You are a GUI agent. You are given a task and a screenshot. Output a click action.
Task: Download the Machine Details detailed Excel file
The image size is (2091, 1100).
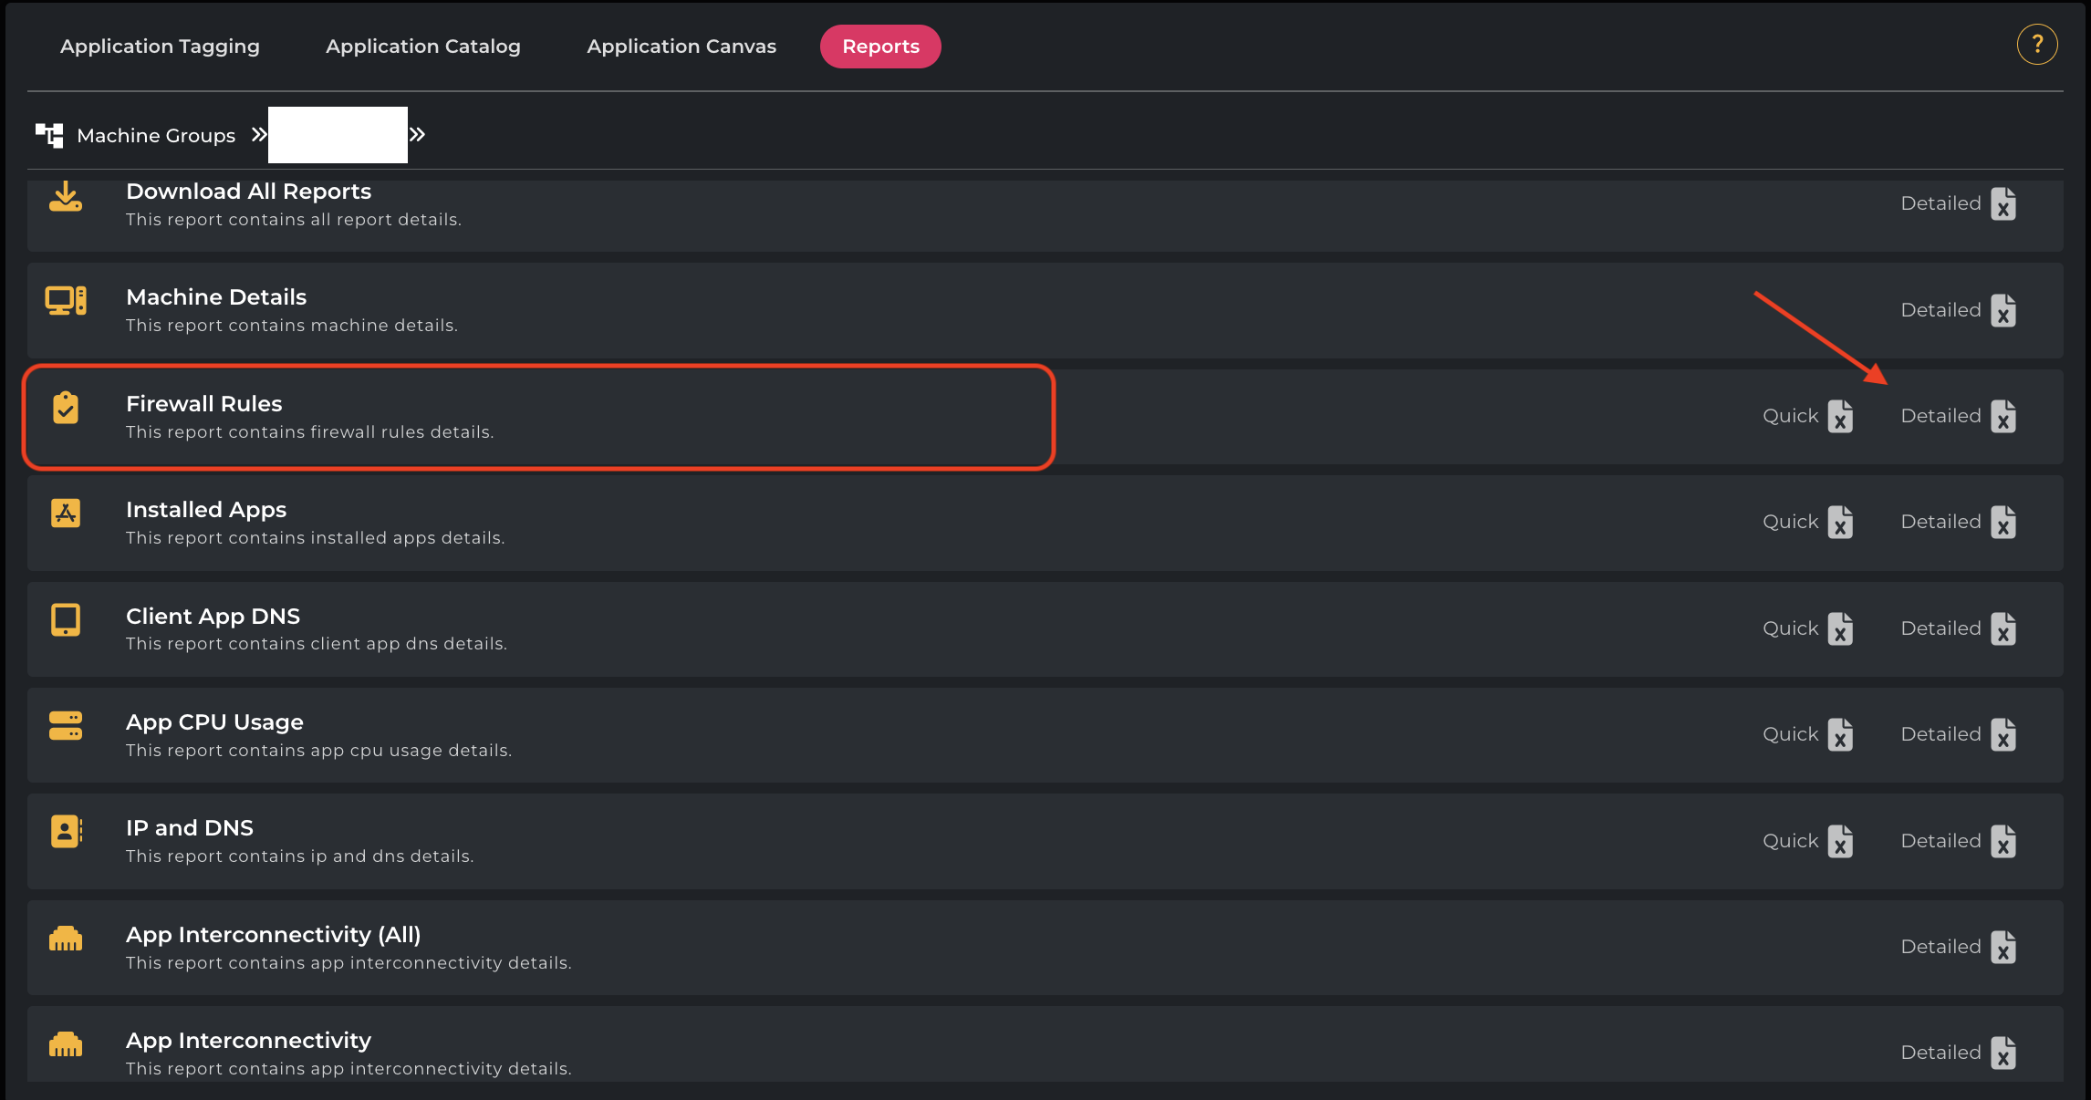2003,311
